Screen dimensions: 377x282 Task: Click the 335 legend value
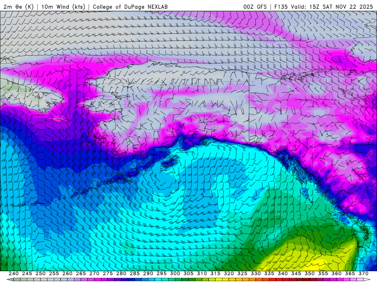[x=269, y=274]
